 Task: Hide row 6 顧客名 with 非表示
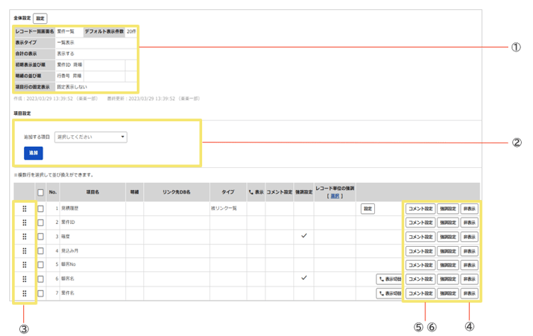point(469,279)
